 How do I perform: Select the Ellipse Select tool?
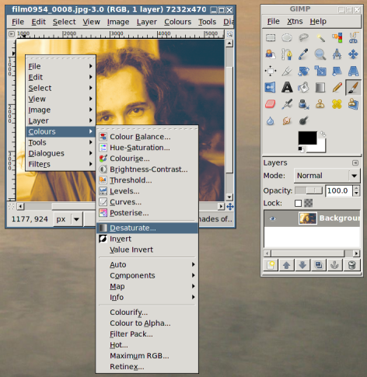(x=287, y=38)
